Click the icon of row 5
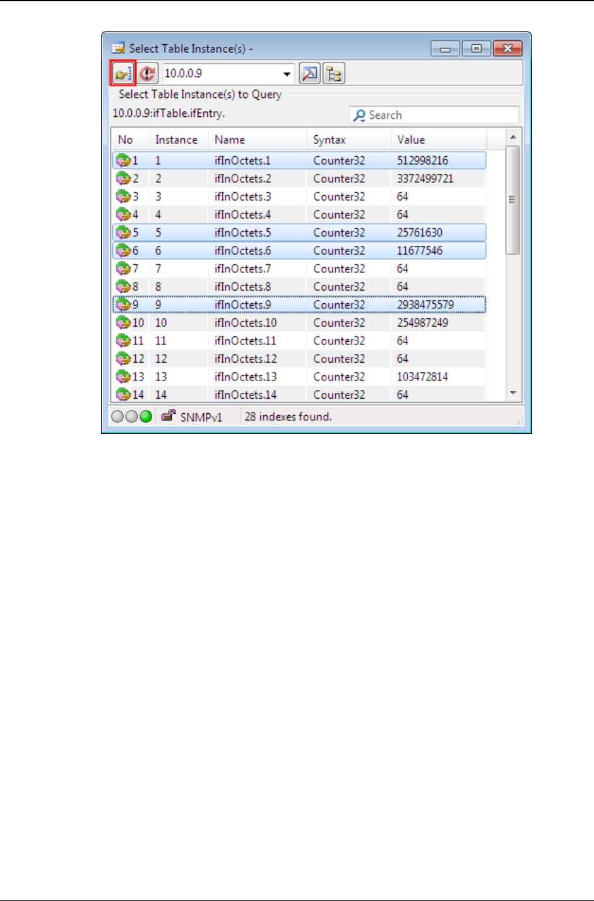The image size is (594, 901). (x=123, y=233)
